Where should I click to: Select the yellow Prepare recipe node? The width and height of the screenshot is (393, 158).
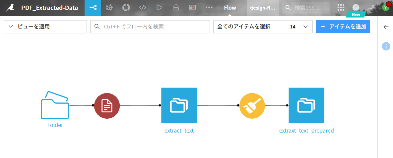click(252, 105)
